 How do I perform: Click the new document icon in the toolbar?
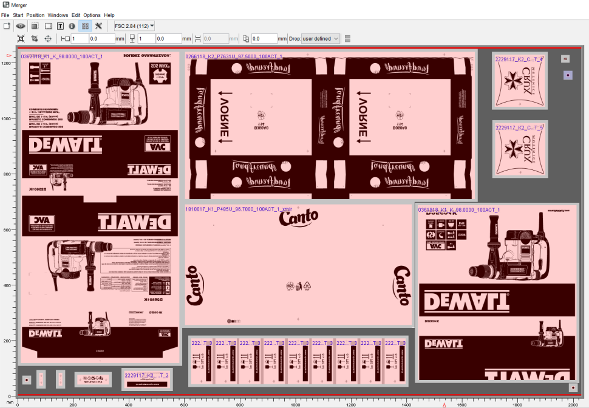coord(7,26)
